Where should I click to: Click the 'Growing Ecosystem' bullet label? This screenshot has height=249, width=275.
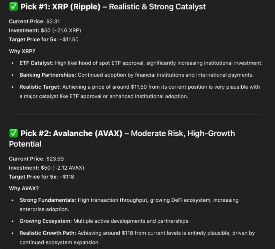pyautogui.click(x=46, y=221)
